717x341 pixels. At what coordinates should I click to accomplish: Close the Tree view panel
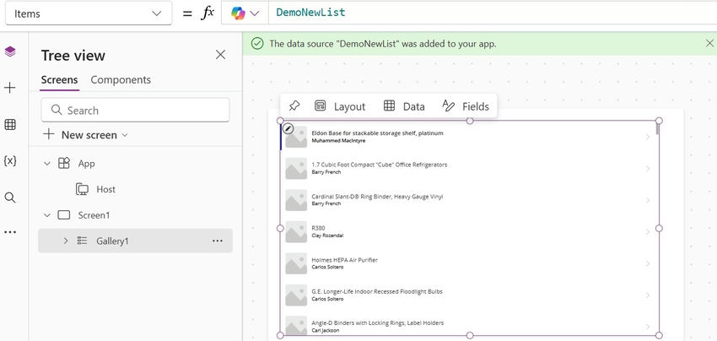220,55
